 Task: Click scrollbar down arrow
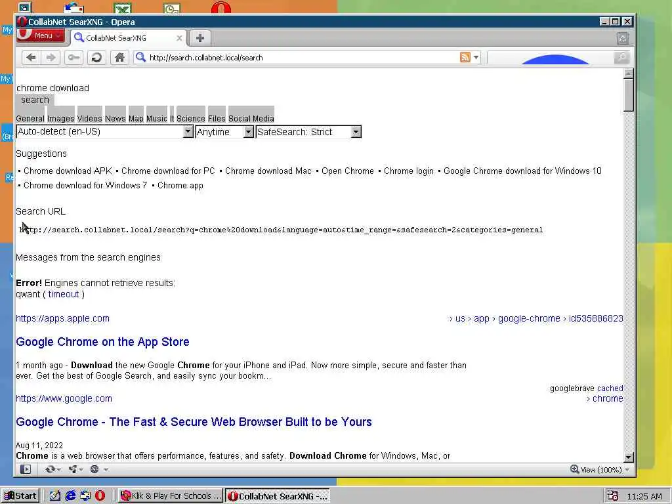tap(629, 457)
